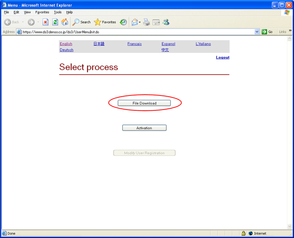Switch language to Francais

coord(135,44)
